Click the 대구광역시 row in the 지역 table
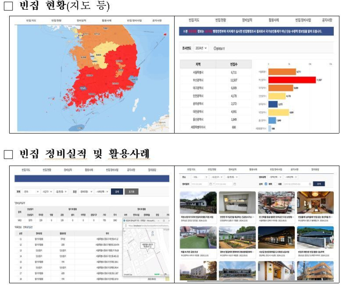343x285 pixels. (x=216, y=88)
